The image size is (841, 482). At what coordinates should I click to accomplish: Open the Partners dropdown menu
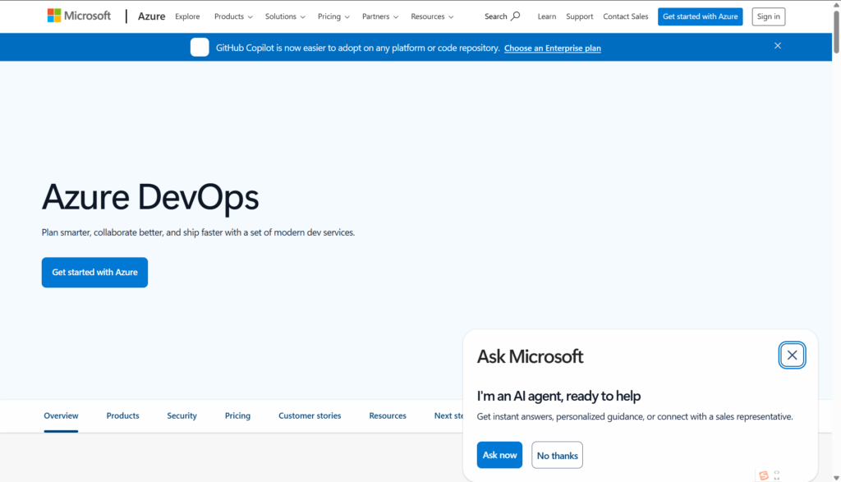click(x=379, y=16)
